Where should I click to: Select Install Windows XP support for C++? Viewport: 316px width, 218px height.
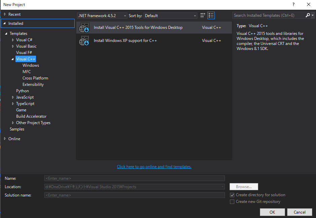(x=154, y=41)
